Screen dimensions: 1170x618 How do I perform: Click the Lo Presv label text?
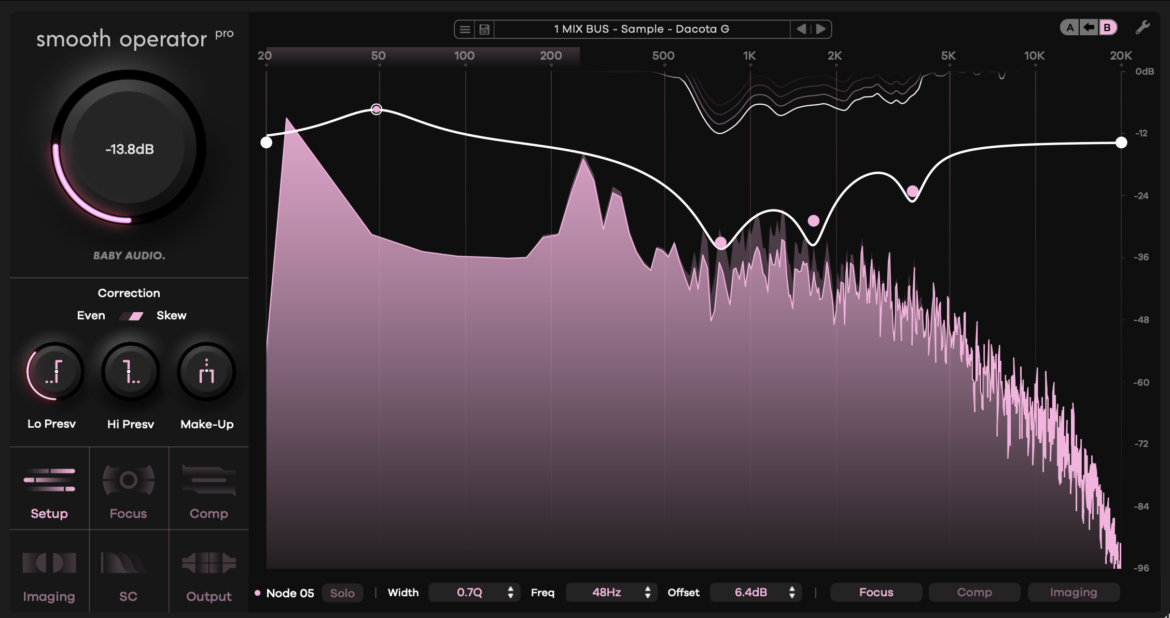point(51,424)
